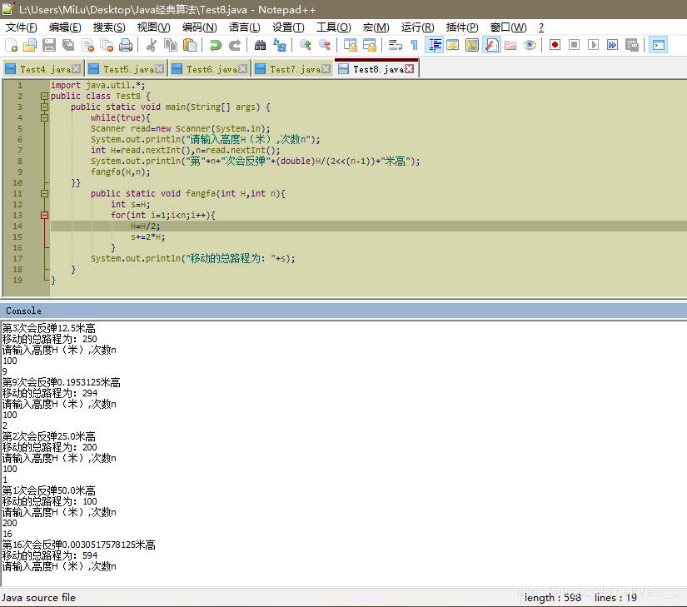
Task: Open the 宏(M) menu
Action: [376, 27]
